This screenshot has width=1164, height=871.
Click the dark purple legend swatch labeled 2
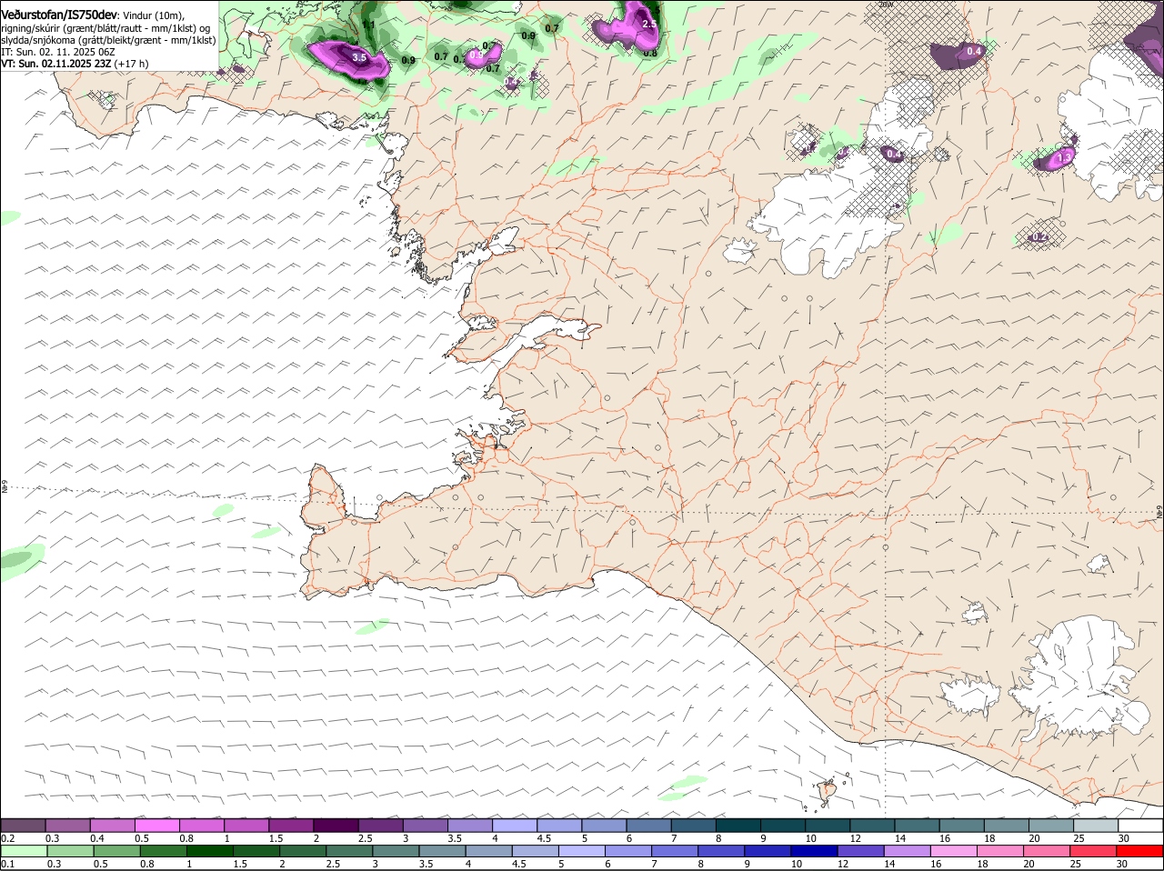coord(335,825)
